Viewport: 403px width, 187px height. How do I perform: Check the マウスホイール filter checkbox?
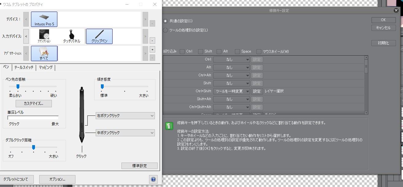(259, 51)
